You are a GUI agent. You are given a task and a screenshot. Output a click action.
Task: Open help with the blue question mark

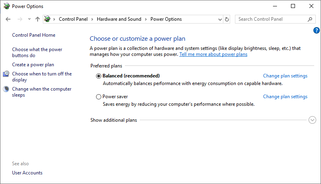[316, 30]
